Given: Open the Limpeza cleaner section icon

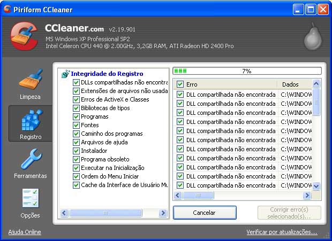Looking at the screenshot, I should tap(31, 80).
